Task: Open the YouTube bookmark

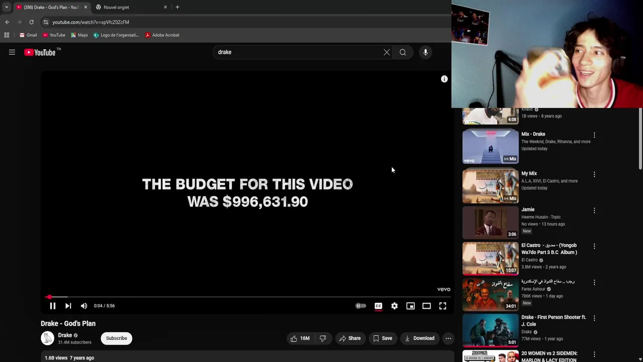Action: 54,35
